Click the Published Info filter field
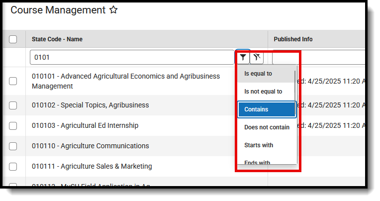Viewport: 380px width, 201px height. tap(318, 57)
